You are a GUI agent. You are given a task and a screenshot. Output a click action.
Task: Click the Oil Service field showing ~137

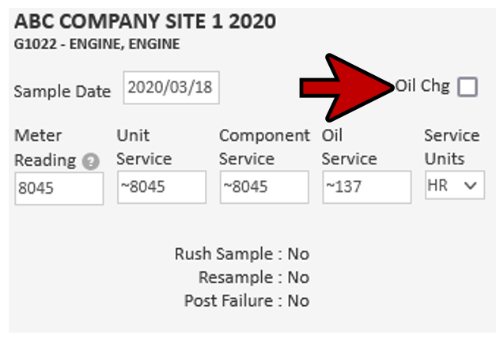click(366, 188)
